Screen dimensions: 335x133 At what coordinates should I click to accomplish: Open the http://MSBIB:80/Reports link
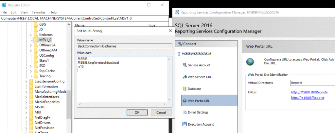point(309,92)
